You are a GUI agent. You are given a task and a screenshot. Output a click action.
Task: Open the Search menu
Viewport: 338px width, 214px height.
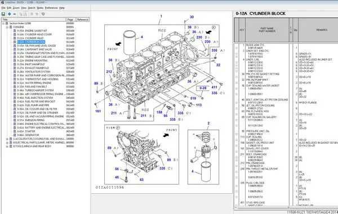[x=32, y=8]
